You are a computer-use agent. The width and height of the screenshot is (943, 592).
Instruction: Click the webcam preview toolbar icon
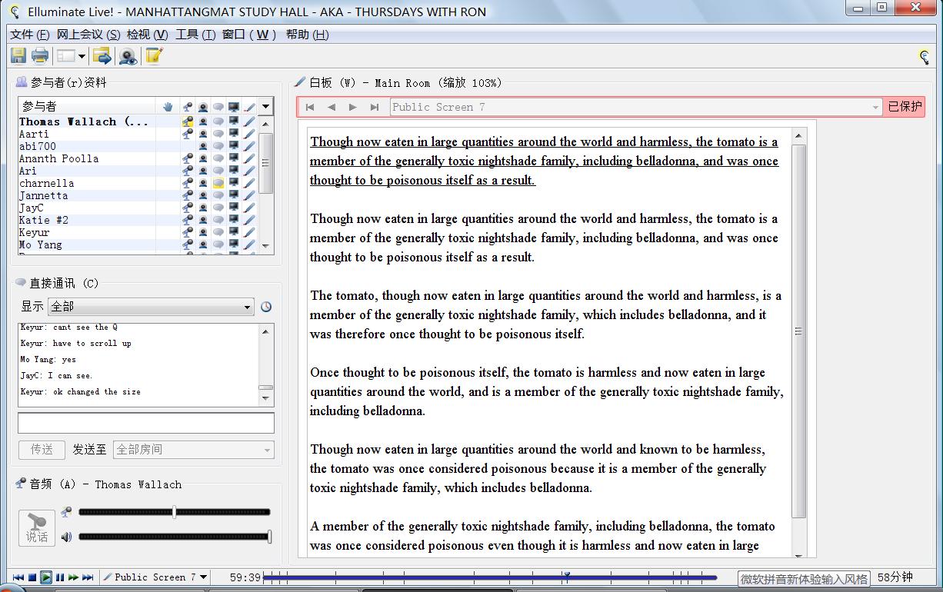coord(128,55)
